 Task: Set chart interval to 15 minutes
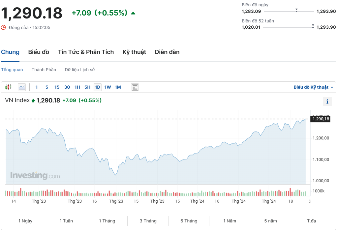[x=57, y=87]
